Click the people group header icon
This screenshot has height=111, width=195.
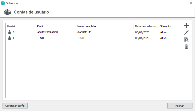(x=7, y=12)
